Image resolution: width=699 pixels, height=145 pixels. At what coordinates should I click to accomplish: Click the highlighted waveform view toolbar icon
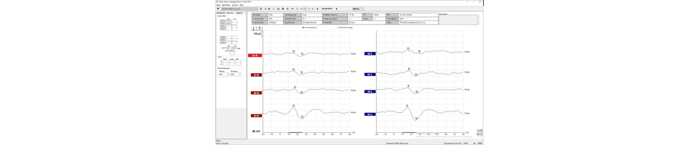click(x=305, y=9)
